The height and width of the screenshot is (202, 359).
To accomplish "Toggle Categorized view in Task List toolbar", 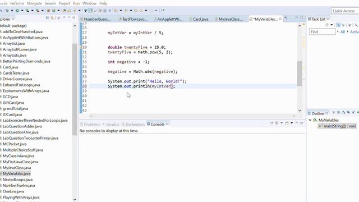I will pyautogui.click(x=338, y=25).
